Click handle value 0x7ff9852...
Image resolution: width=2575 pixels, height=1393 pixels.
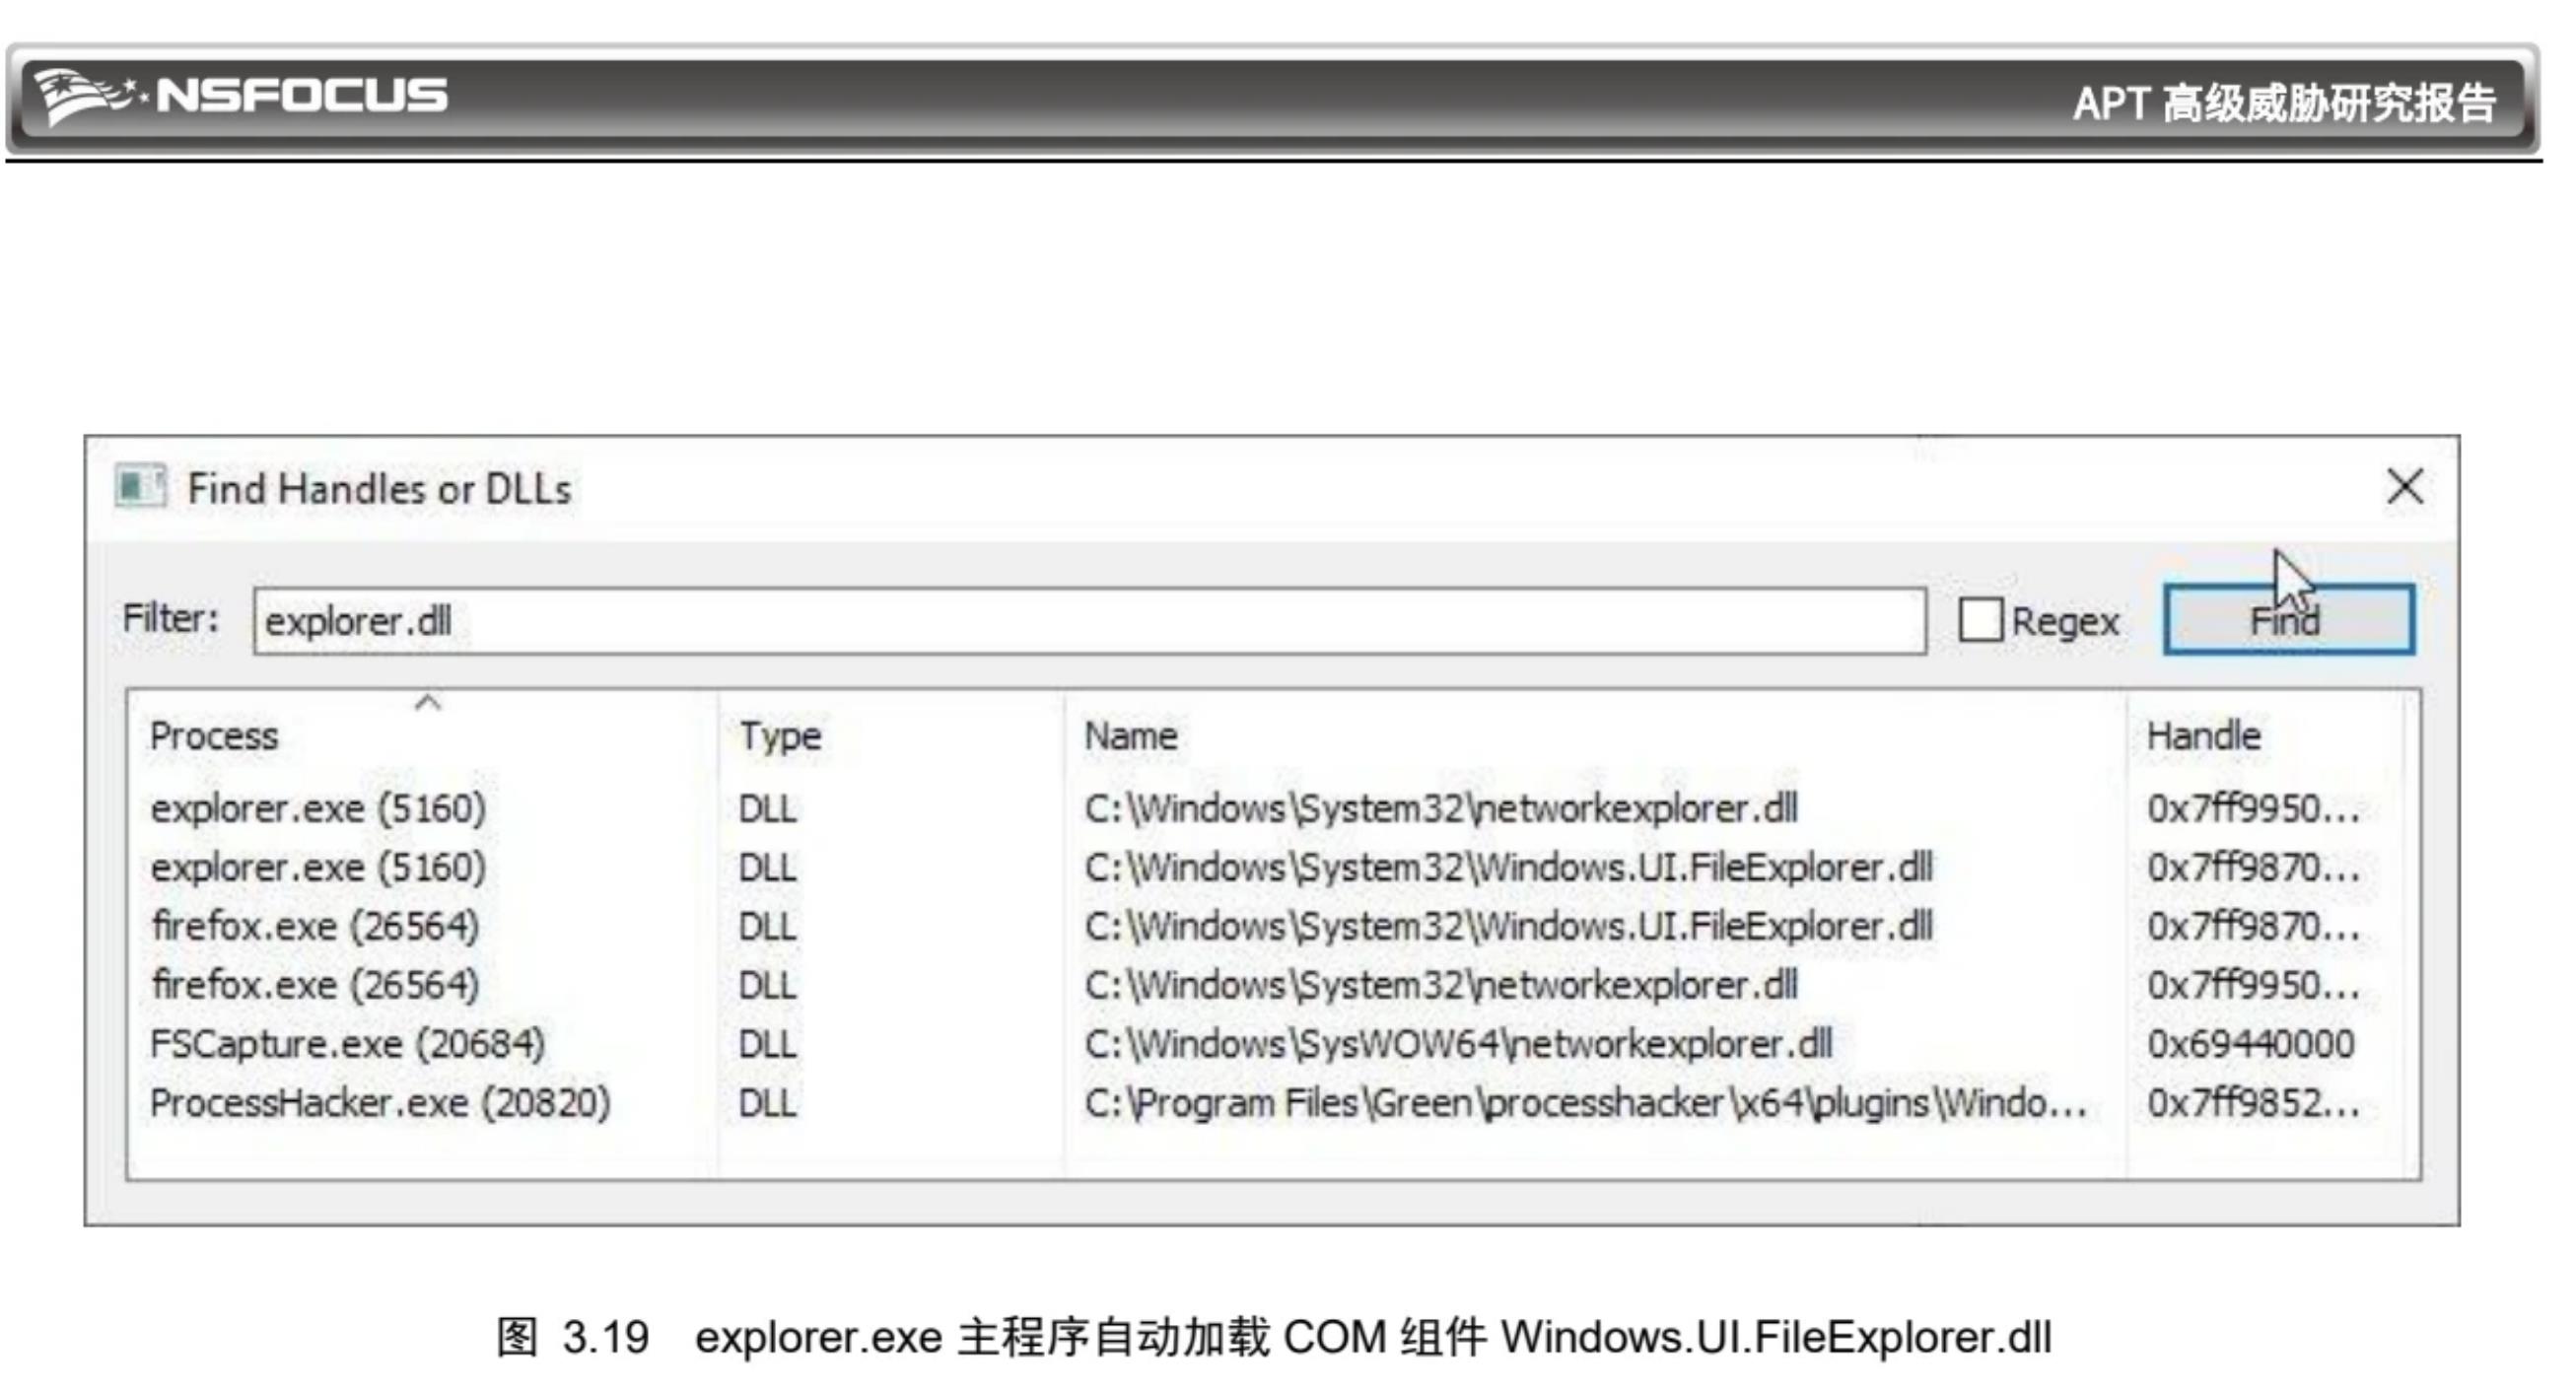(2254, 1103)
